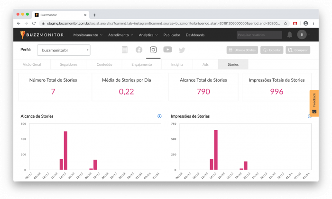Open the Facebook analytics icon

(139, 50)
